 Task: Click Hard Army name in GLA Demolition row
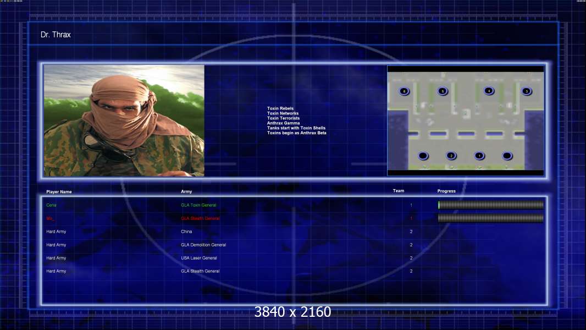[56, 245]
